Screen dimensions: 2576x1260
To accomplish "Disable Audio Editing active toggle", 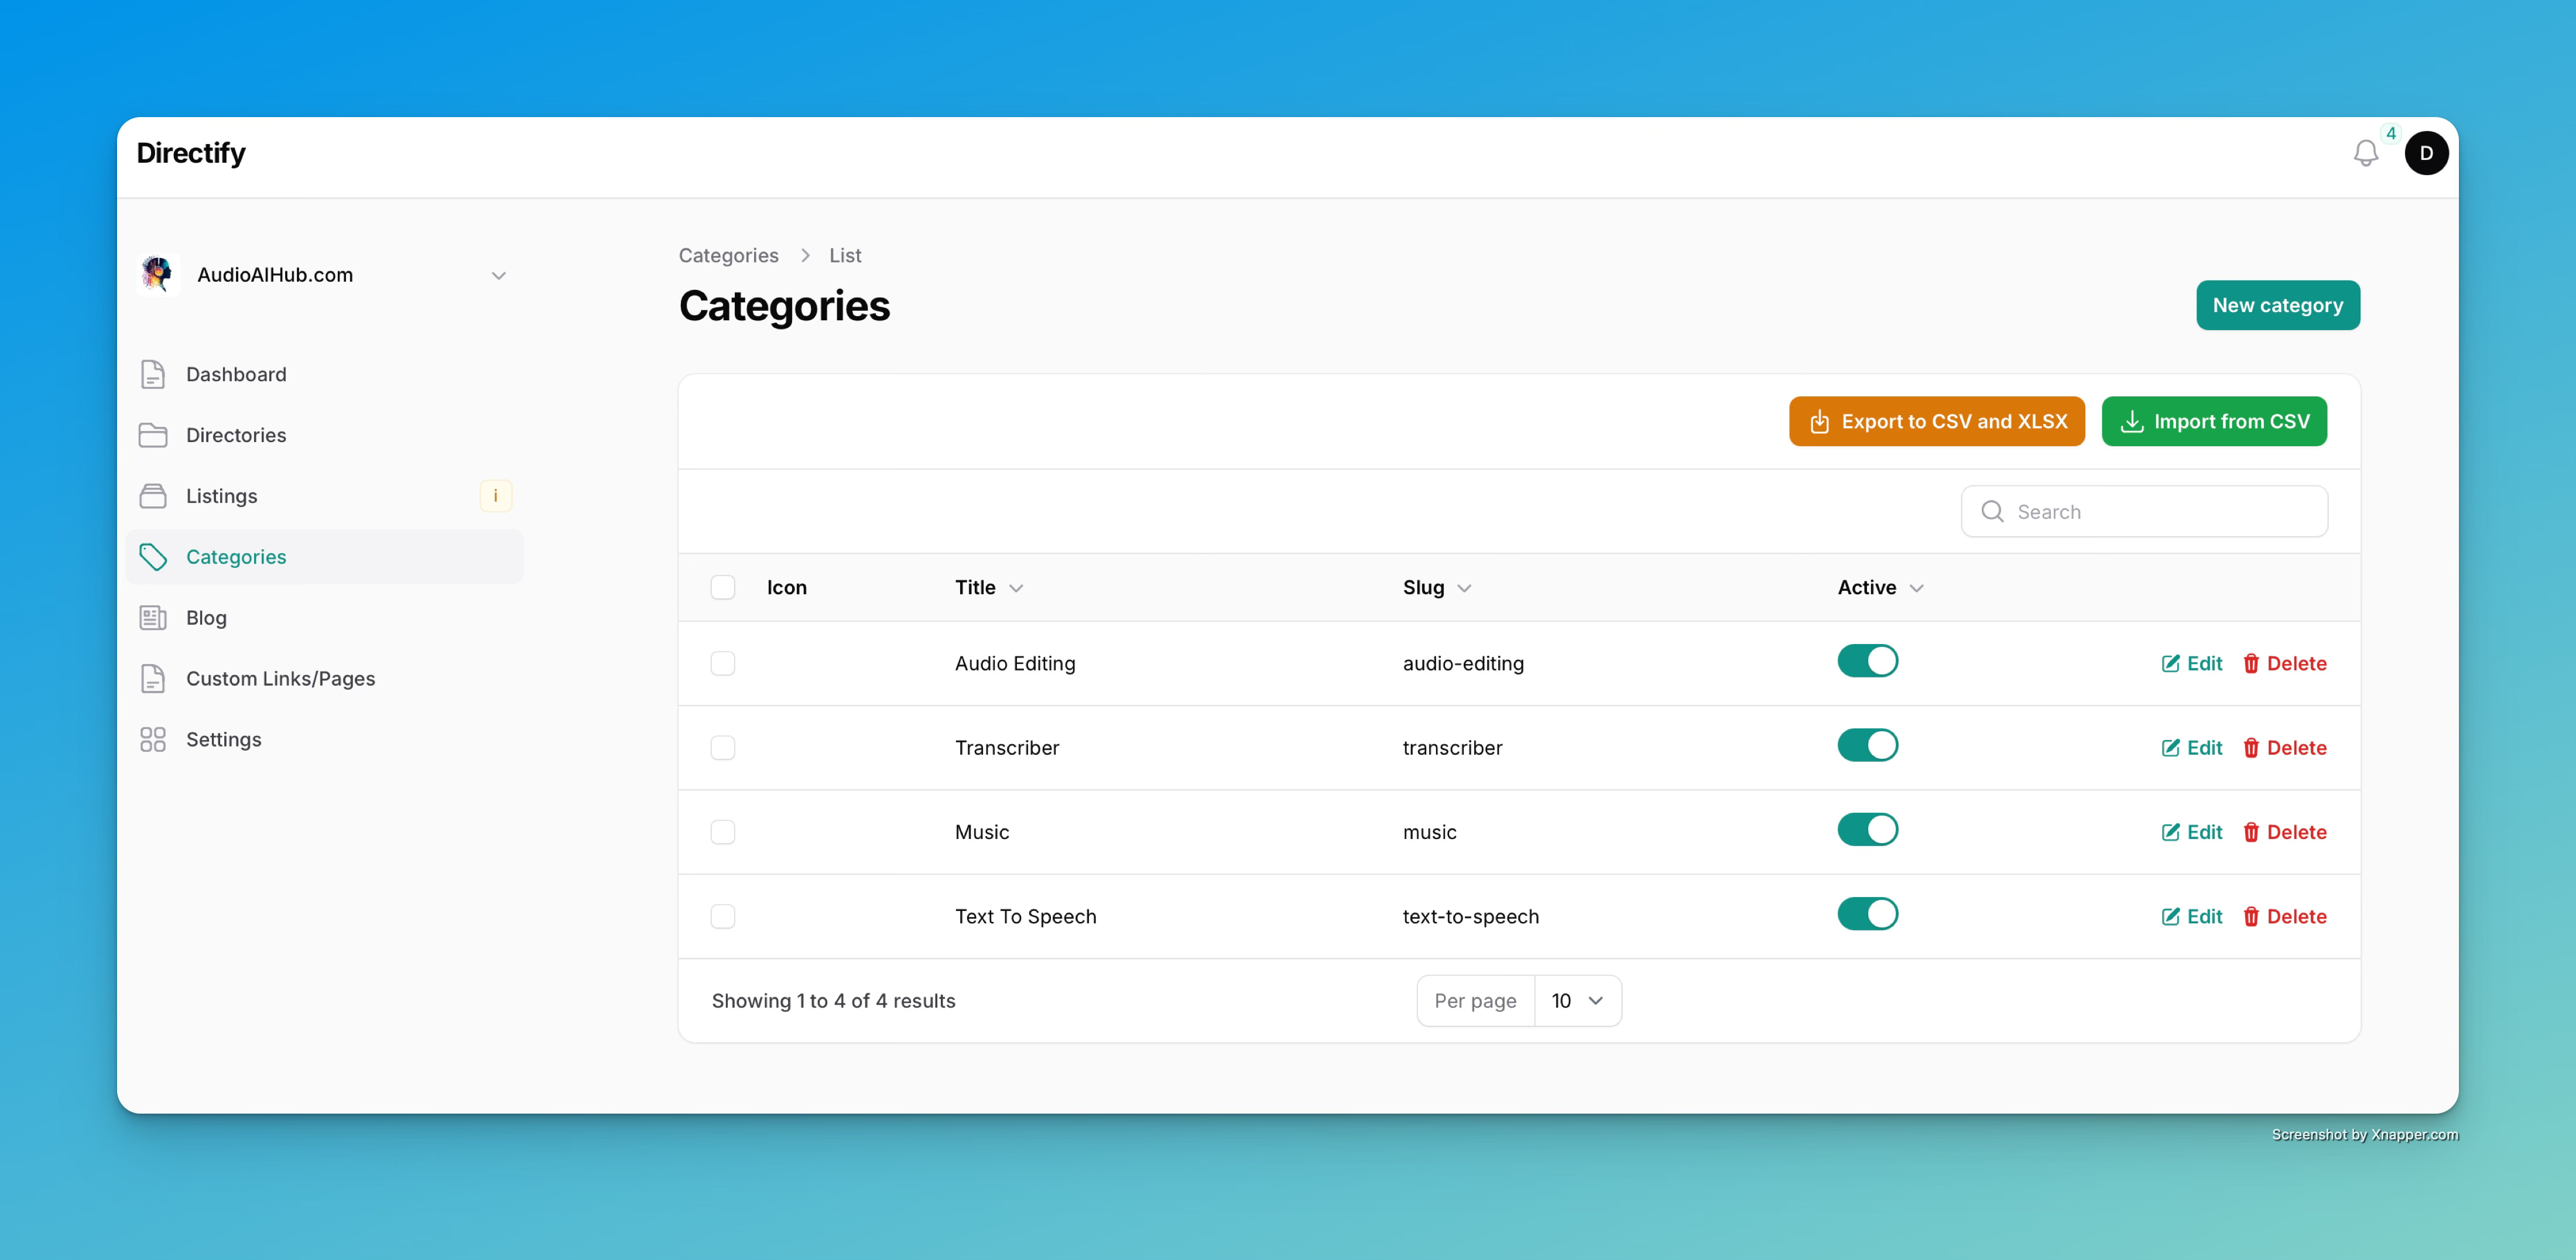I will pyautogui.click(x=1867, y=661).
